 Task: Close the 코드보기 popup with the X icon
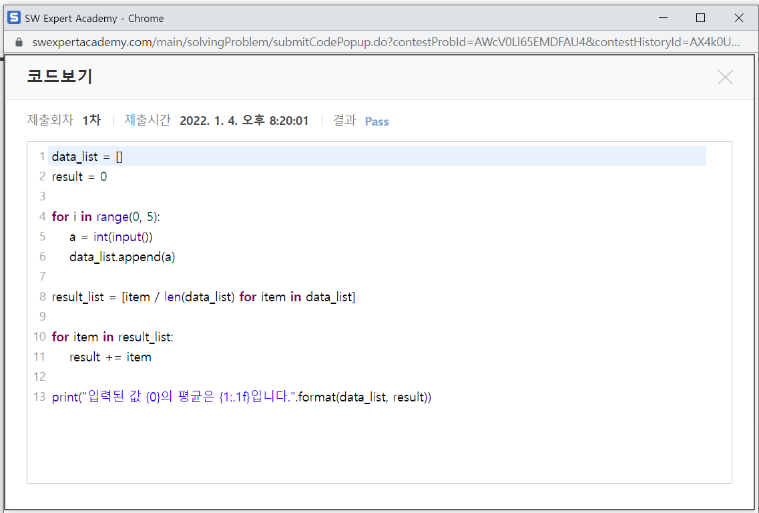tap(725, 77)
